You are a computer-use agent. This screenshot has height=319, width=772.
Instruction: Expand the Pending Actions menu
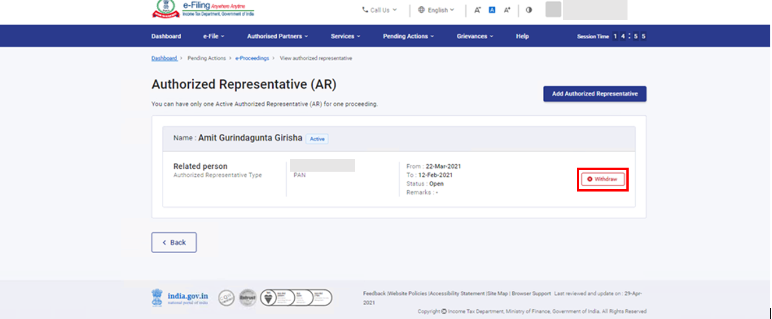pos(408,36)
